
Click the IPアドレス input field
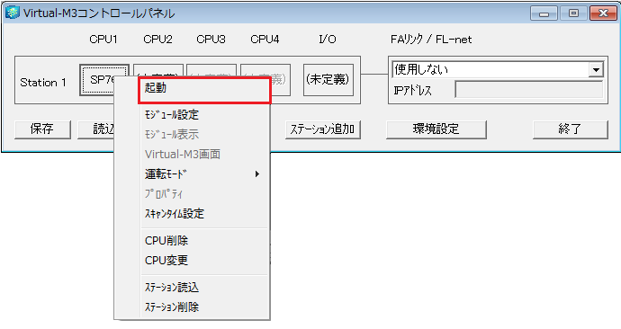pyautogui.click(x=529, y=89)
